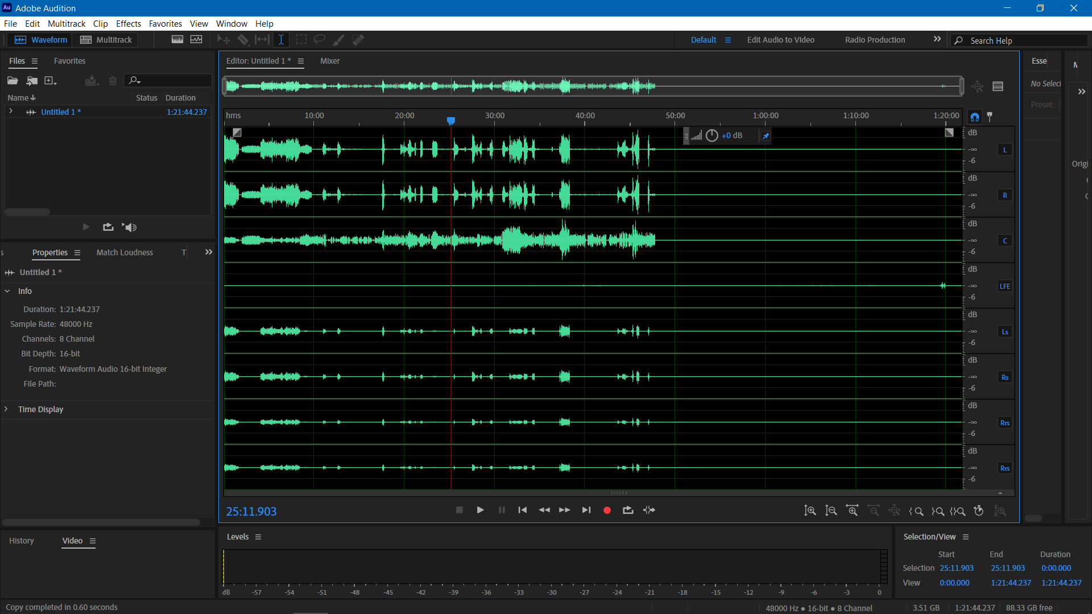
Task: Toggle Skip Selection in transport
Action: (649, 510)
